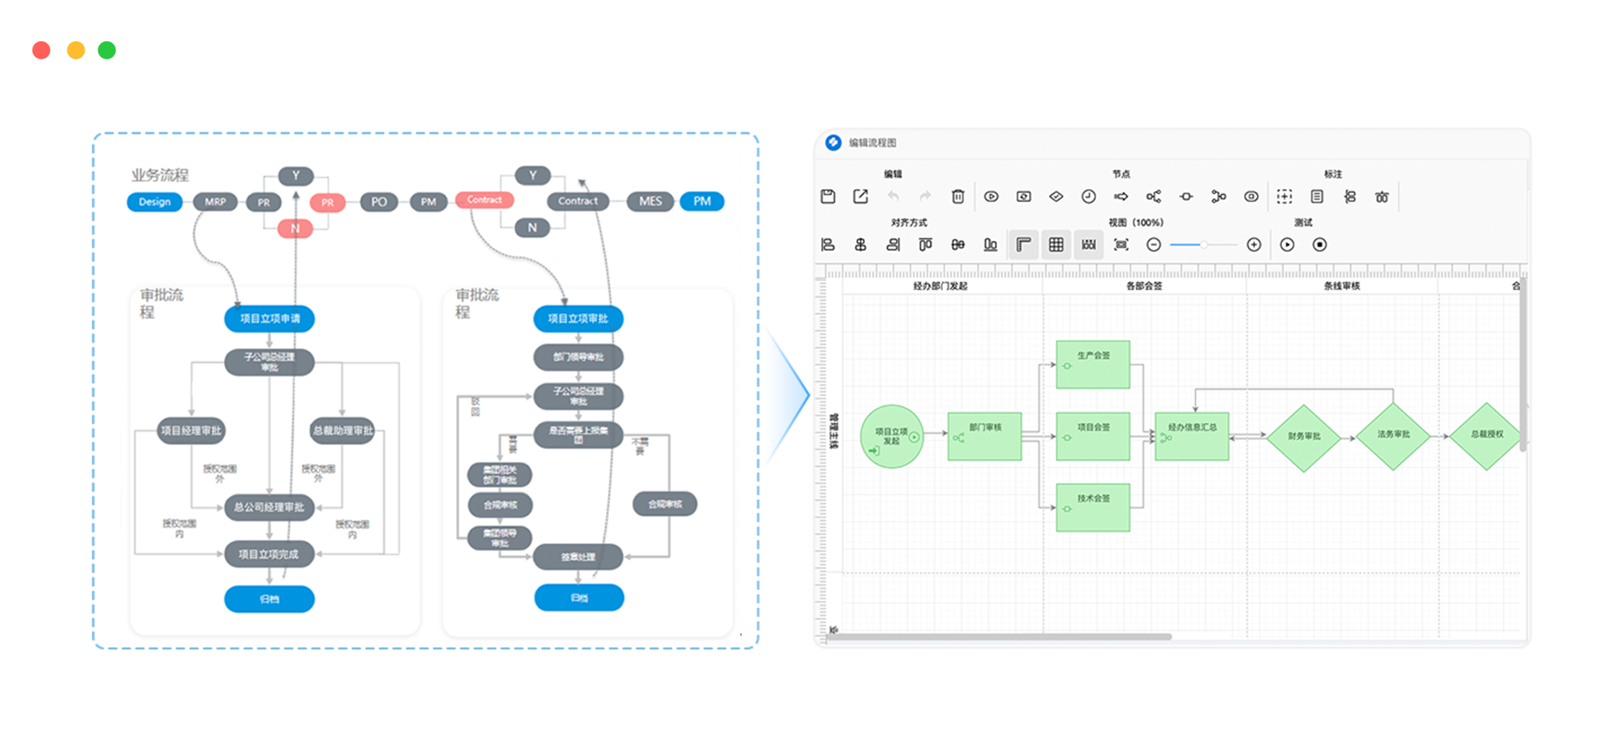The width and height of the screenshot is (1624, 734).
Task: Click the align top icon
Action: [x=926, y=244]
